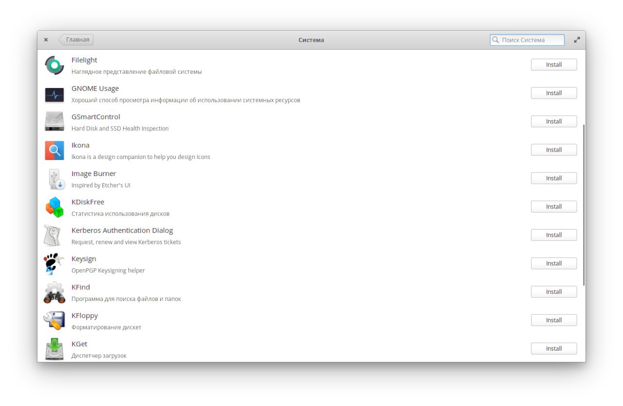The height and width of the screenshot is (406, 623).
Task: Click the Kerberos Authentication key icon
Action: 53,235
